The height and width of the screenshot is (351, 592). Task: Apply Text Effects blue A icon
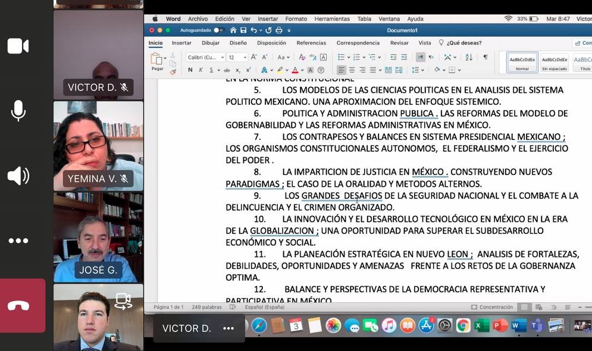(x=264, y=70)
